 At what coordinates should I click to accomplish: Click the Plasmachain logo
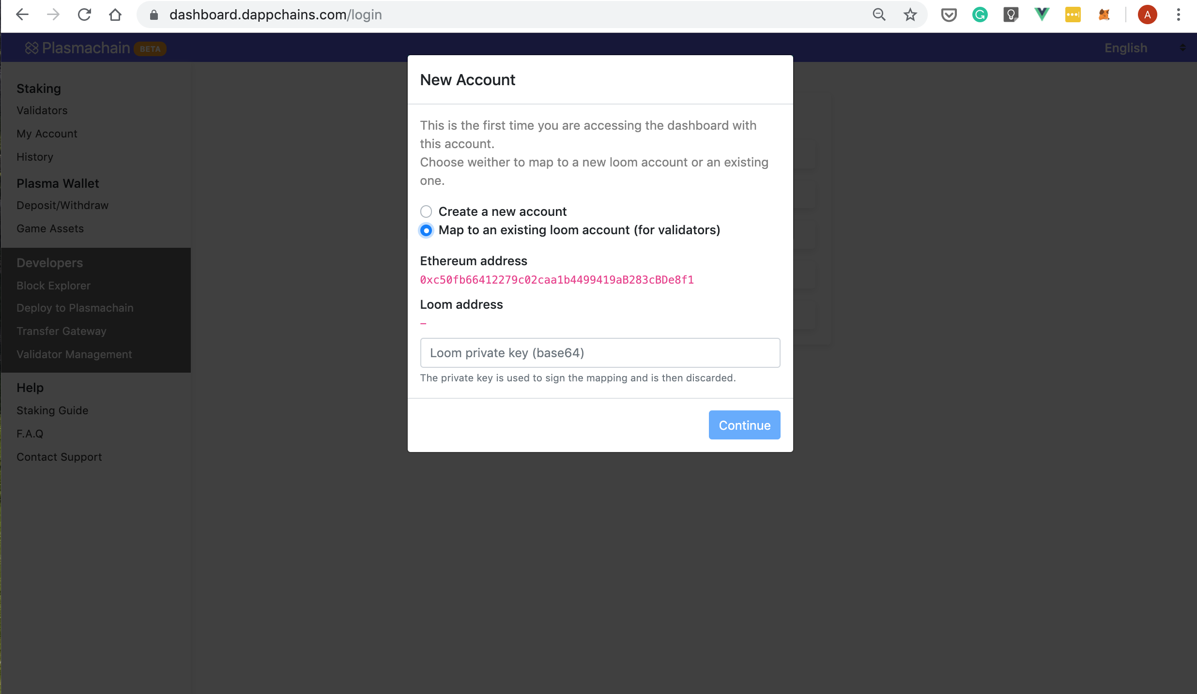[x=77, y=48]
